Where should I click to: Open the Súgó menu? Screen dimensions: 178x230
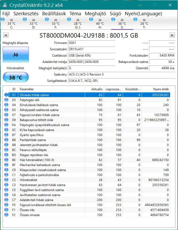[x=115, y=14]
